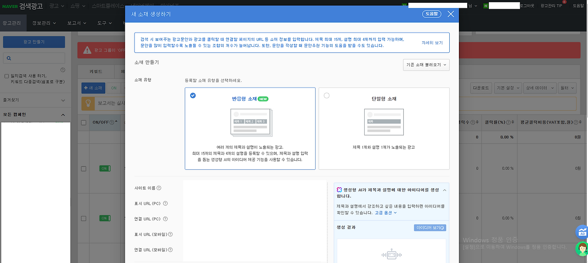Expand the 고급 옵션 section
Screen dimensions: 588x263
coord(385,213)
